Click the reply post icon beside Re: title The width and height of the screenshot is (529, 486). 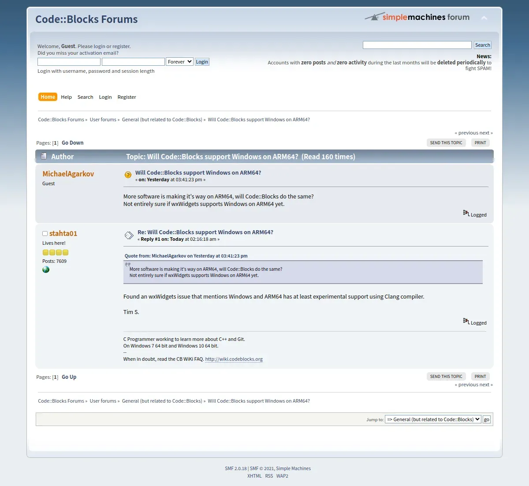[129, 236]
